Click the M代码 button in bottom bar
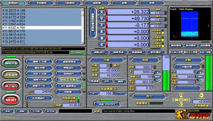Image resolution: width=213 pixels, height=121 pixels. 50,111
